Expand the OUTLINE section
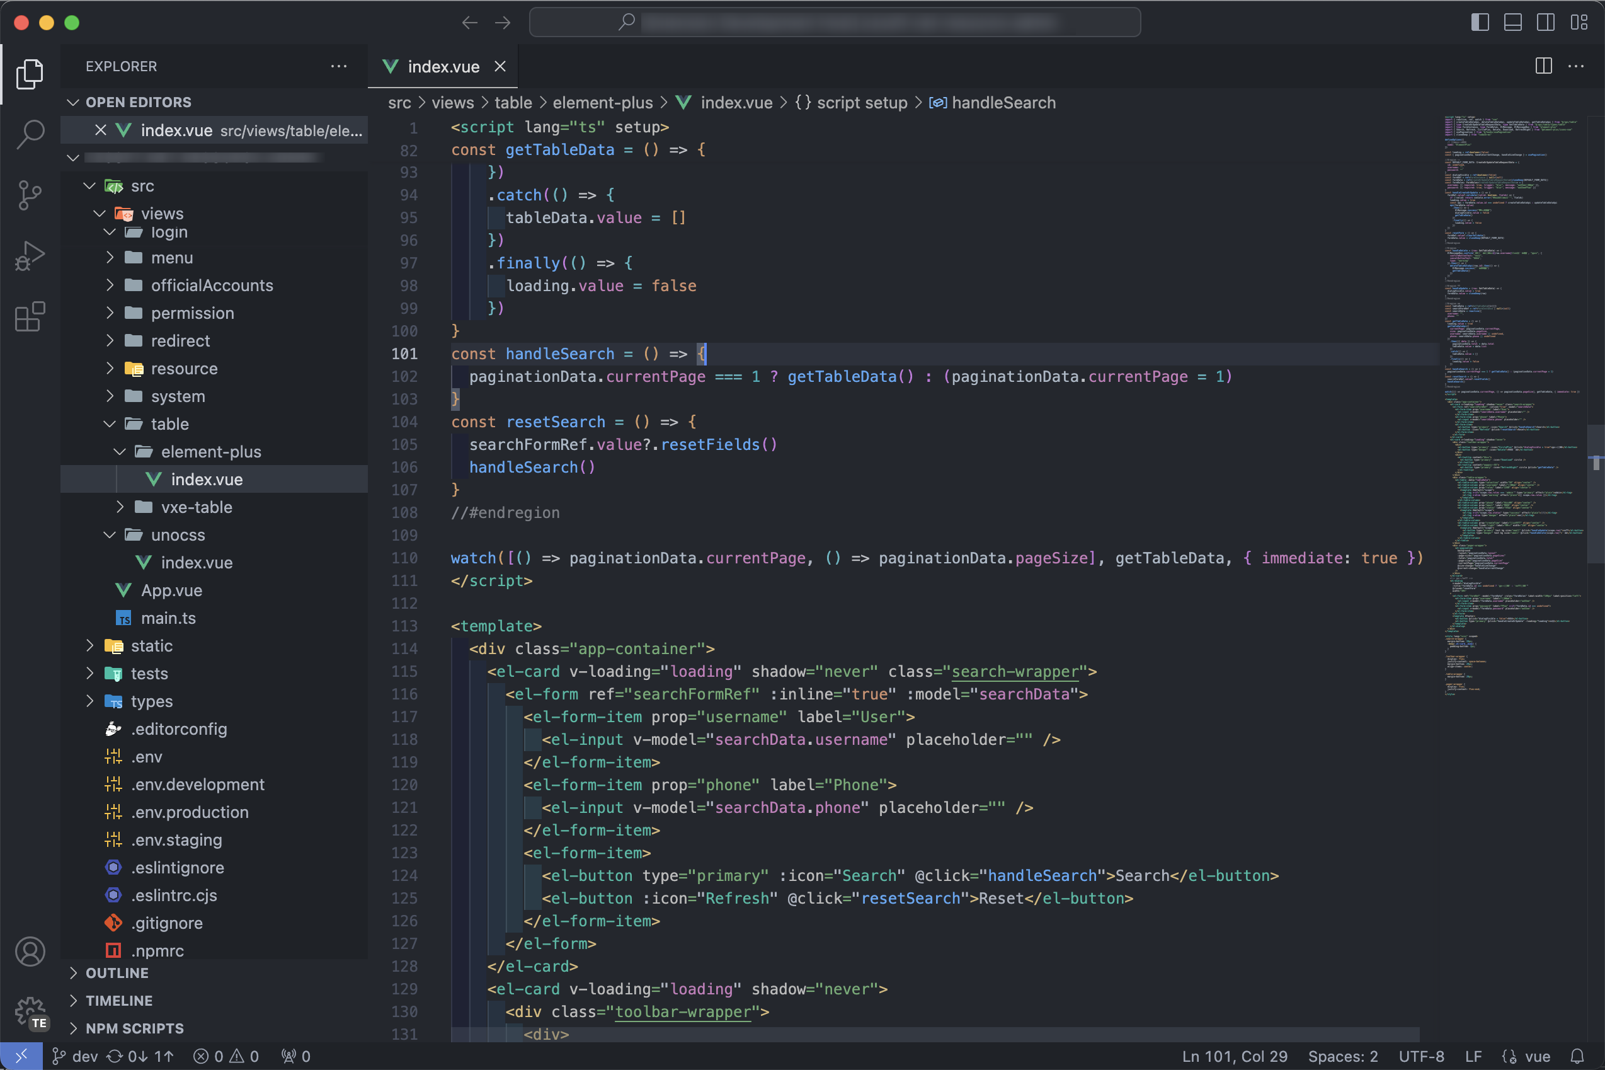 coord(117,972)
